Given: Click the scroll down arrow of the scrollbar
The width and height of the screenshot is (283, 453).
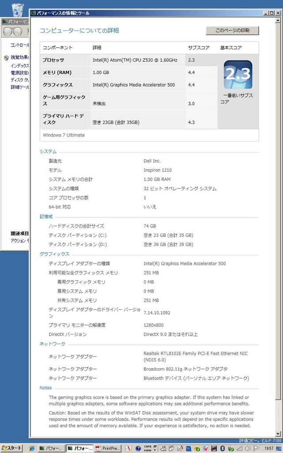Looking at the screenshot, I should [x=278, y=434].
